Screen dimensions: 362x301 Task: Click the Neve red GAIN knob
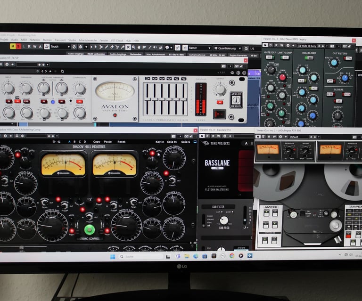coord(283,77)
